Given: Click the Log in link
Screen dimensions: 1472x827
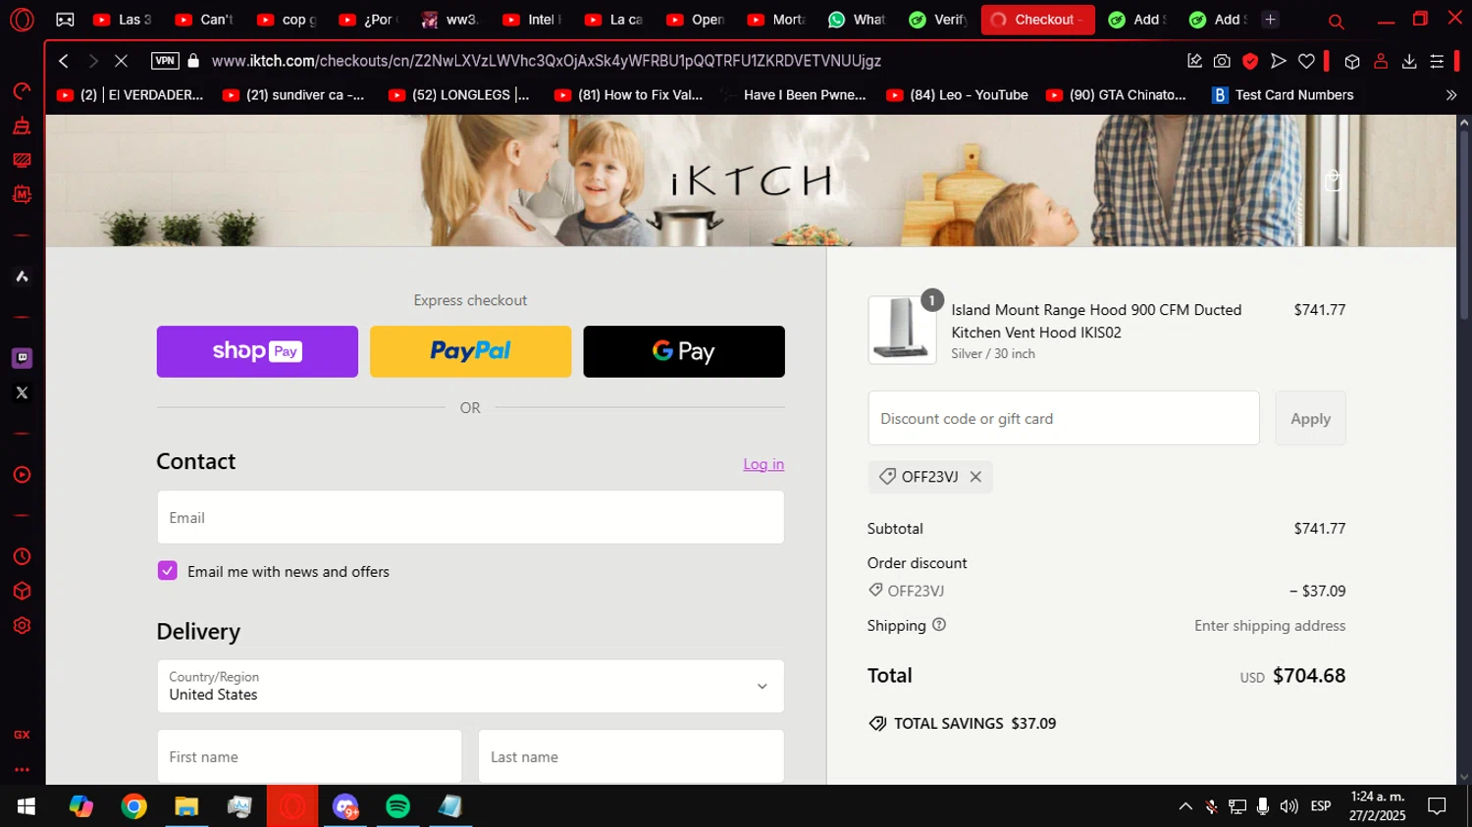Looking at the screenshot, I should click(x=763, y=464).
